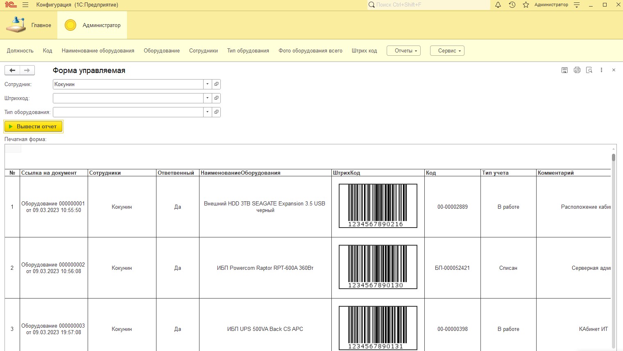This screenshot has width=623, height=351.
Task: Open the history clock icon
Action: (x=512, y=5)
